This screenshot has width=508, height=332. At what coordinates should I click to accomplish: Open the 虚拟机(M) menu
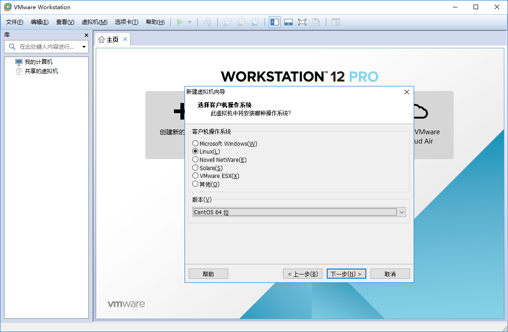pyautogui.click(x=95, y=22)
